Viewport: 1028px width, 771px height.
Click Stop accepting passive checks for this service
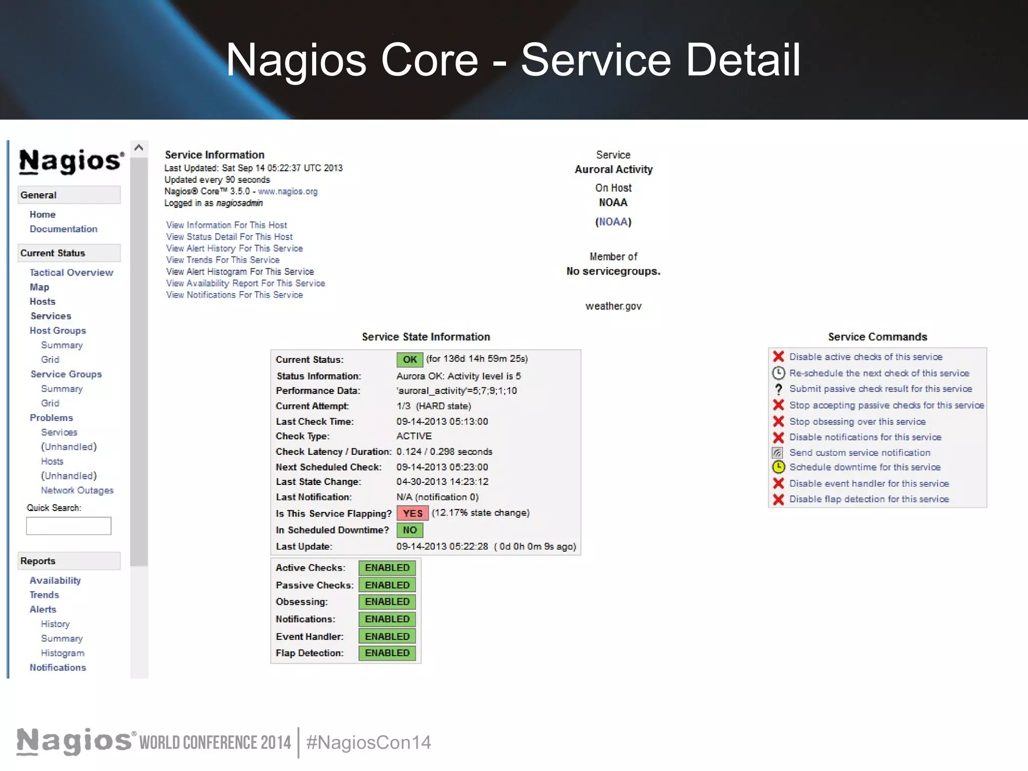[x=887, y=405]
